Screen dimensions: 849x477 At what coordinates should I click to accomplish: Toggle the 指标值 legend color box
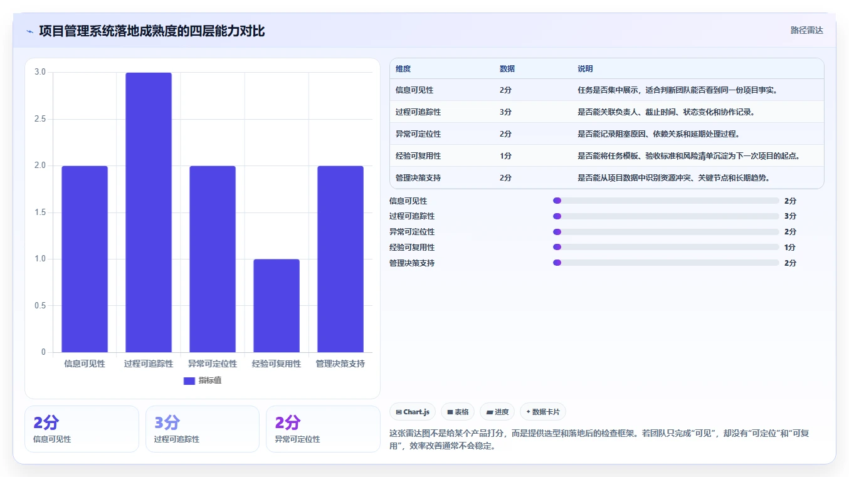[189, 380]
